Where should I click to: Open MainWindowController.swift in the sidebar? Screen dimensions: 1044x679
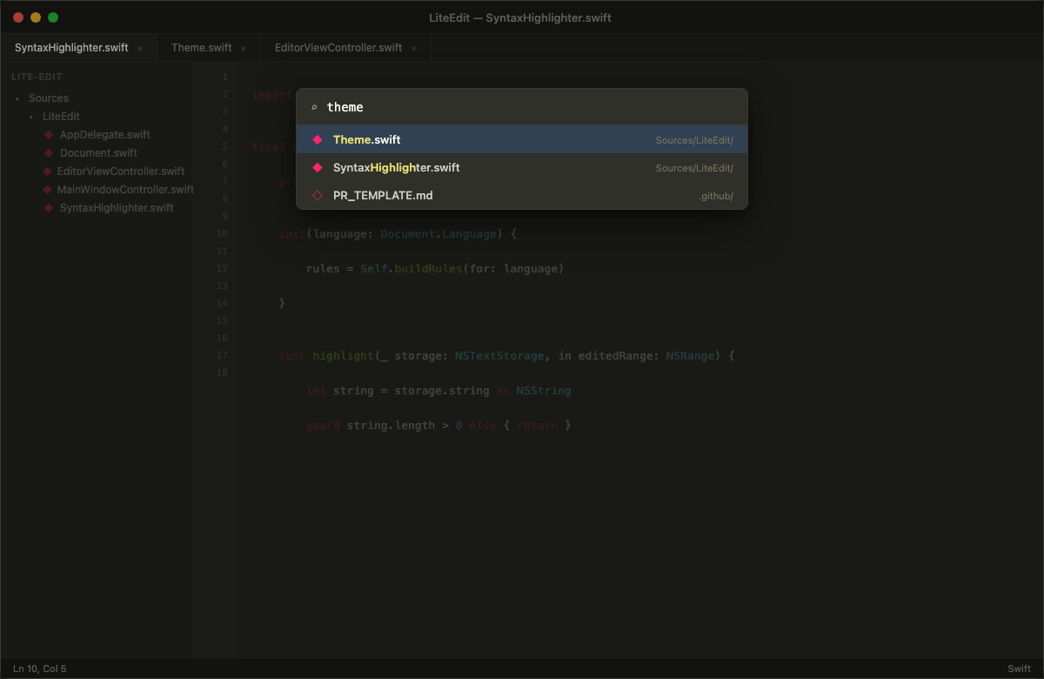[x=125, y=190]
